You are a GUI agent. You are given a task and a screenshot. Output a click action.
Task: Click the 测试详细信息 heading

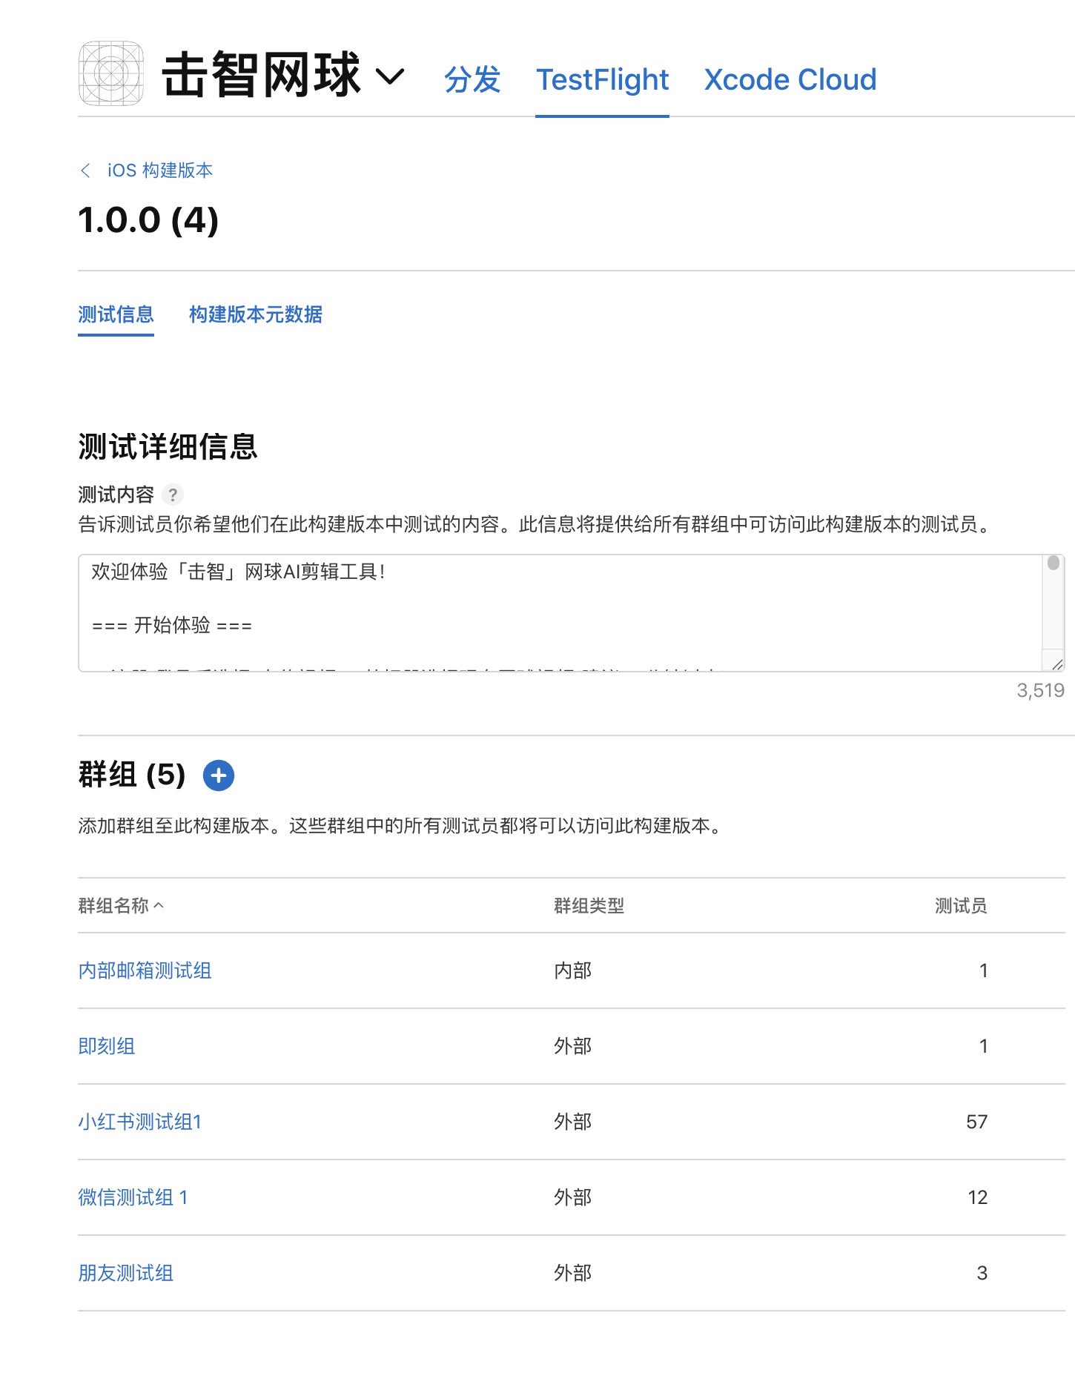pyautogui.click(x=168, y=447)
